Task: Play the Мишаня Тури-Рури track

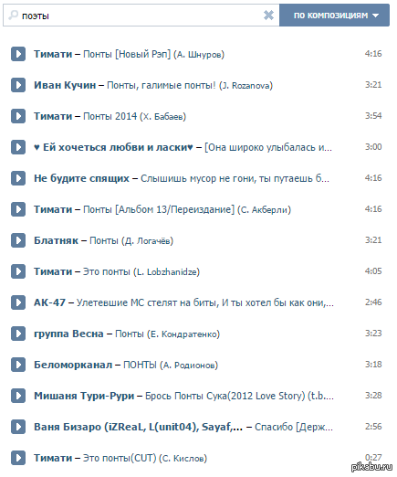Action: 18,396
